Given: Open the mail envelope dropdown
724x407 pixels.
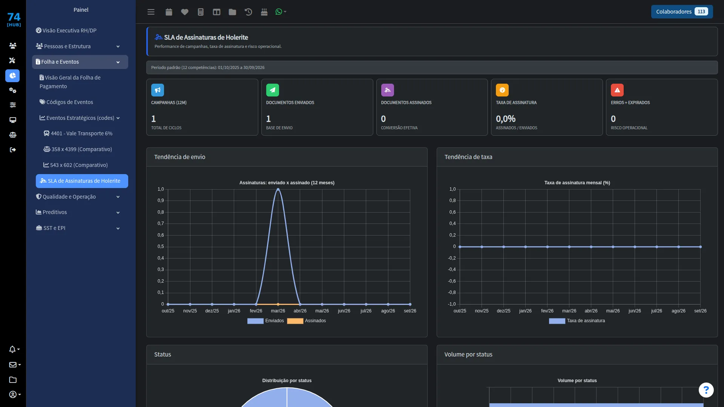Looking at the screenshot, I should (x=15, y=365).
